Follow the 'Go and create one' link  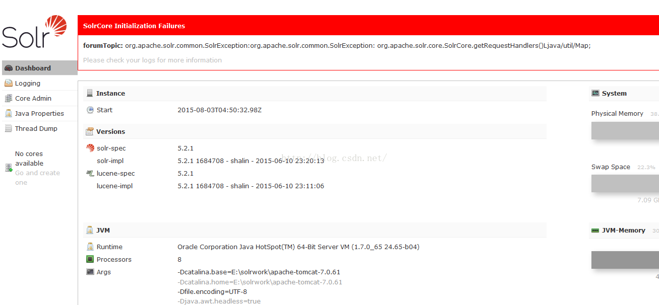tap(37, 178)
